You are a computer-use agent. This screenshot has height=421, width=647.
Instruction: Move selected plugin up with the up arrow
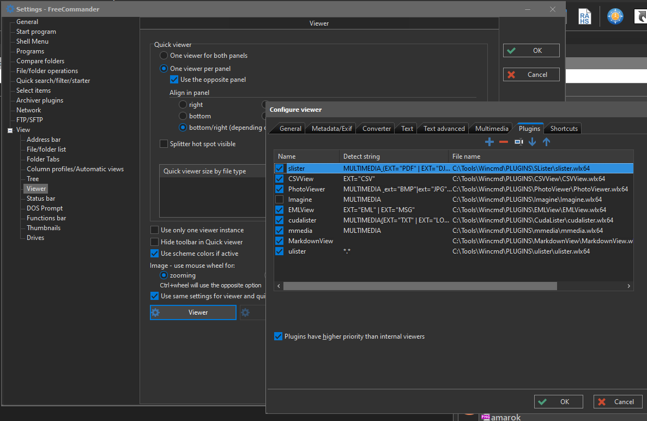click(546, 142)
